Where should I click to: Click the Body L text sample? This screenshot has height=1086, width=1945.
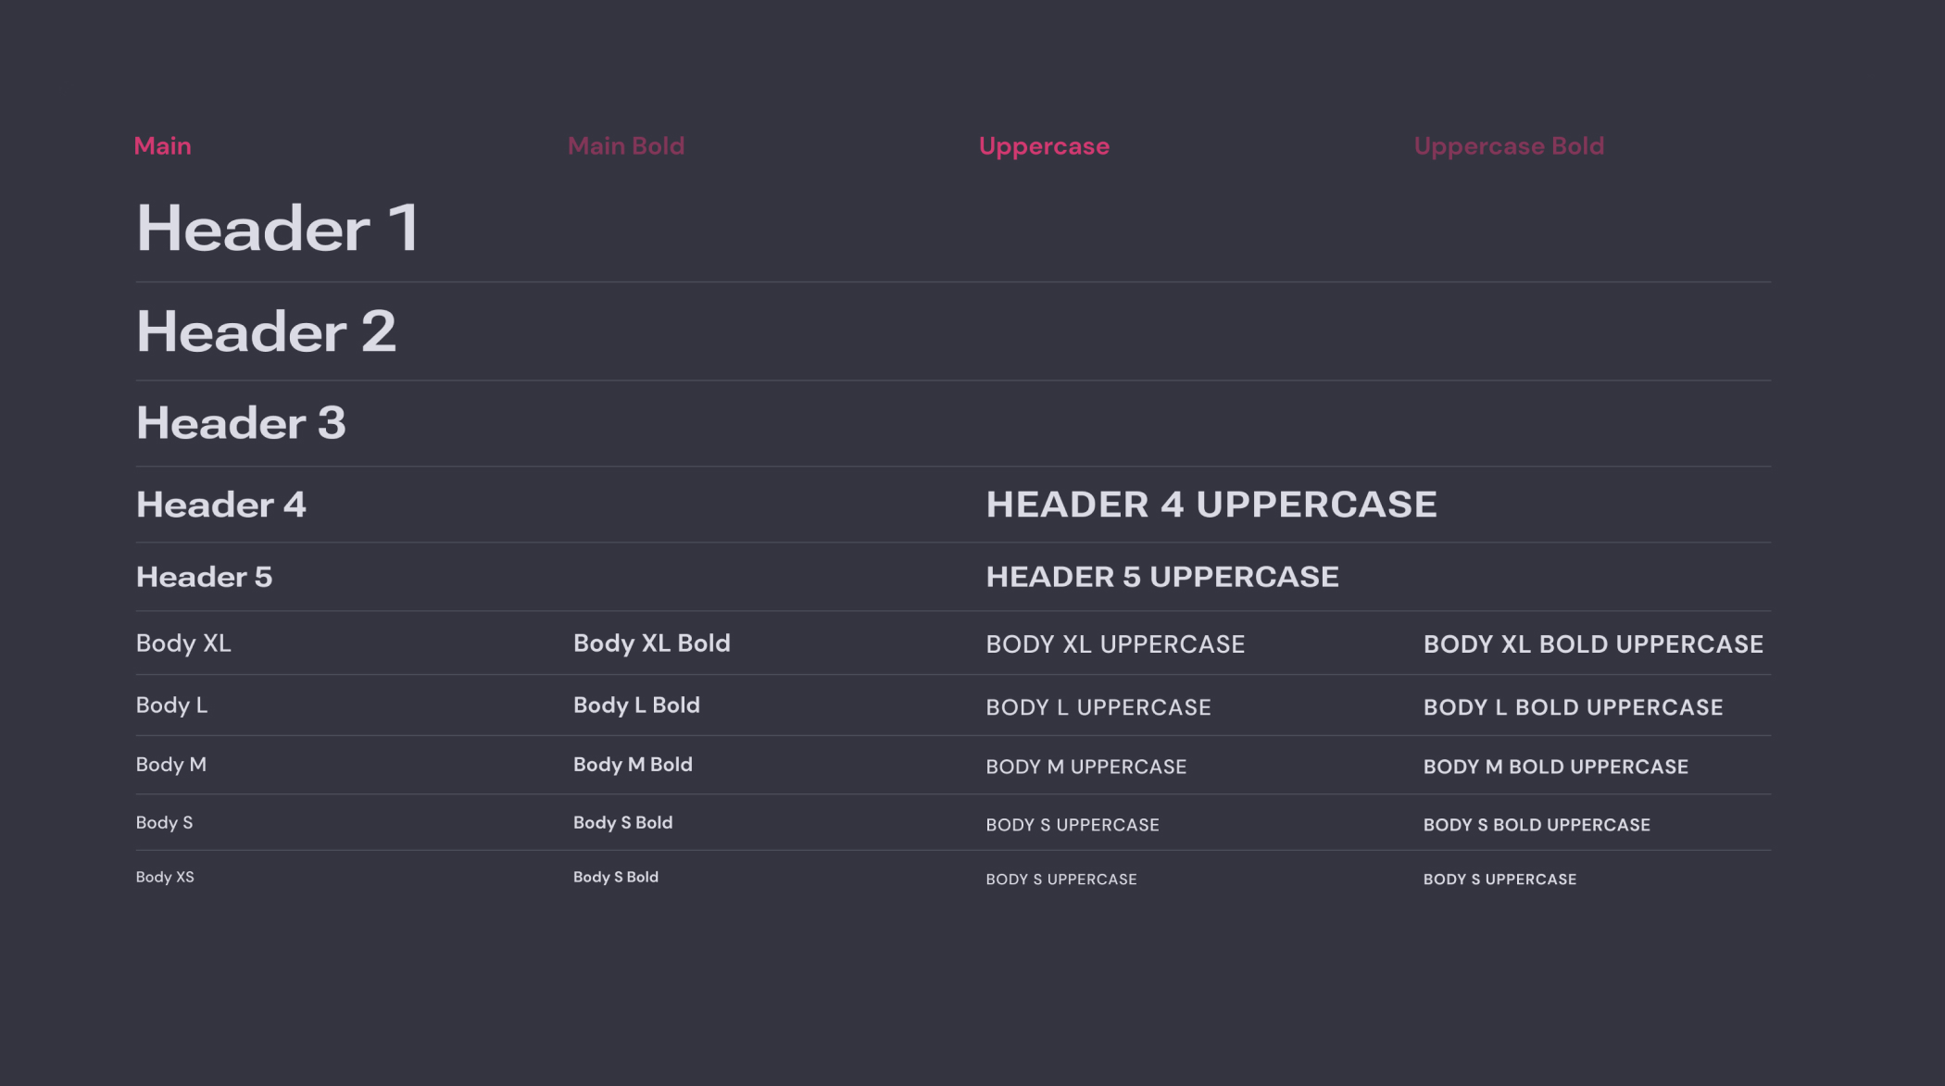pos(170,705)
